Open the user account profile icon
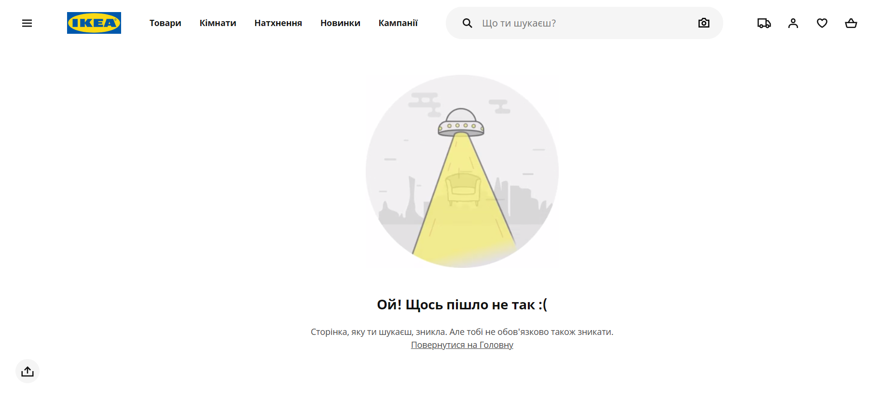This screenshot has height=402, width=881. click(793, 23)
